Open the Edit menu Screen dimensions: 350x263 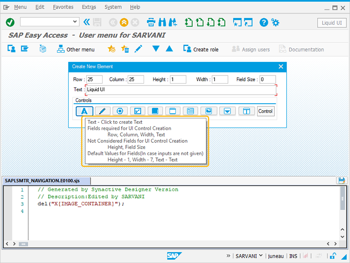click(x=40, y=7)
